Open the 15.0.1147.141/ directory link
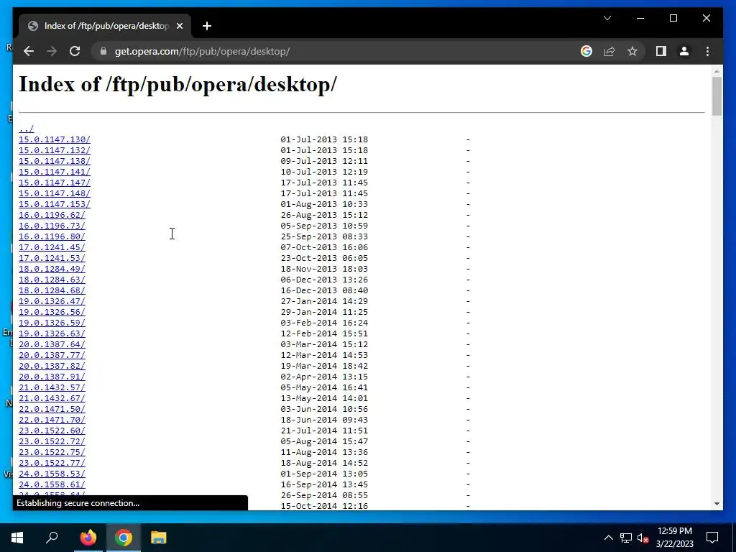 (55, 172)
